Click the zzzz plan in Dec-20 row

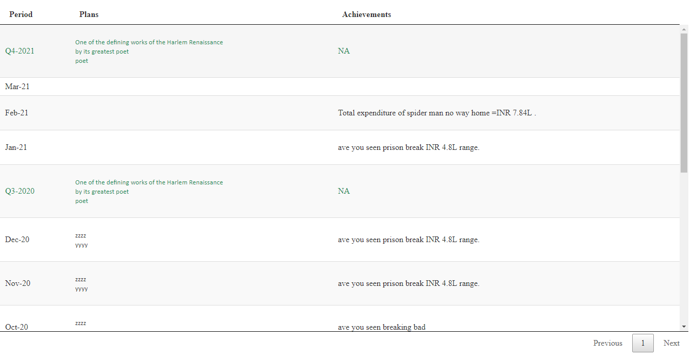80,235
